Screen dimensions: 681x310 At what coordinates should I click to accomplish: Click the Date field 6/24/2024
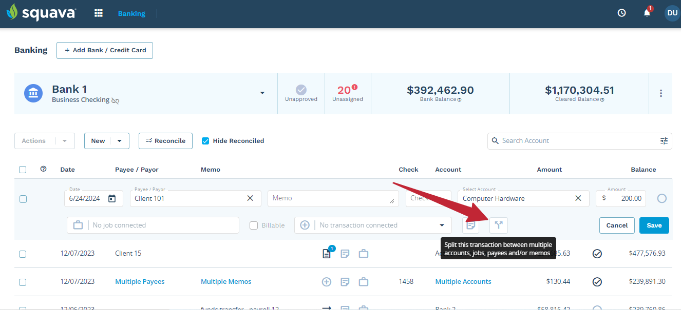(93, 198)
